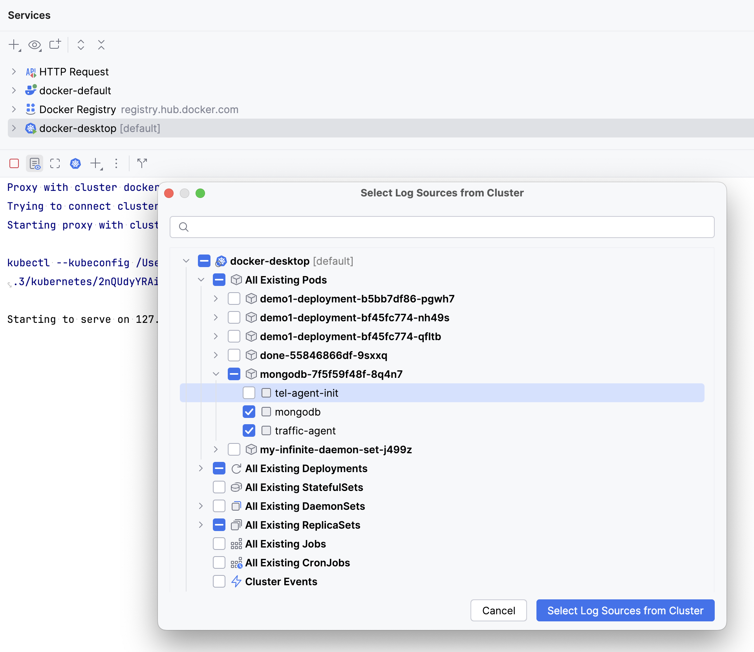Click the log sources document icon
The height and width of the screenshot is (652, 754).
(x=35, y=163)
